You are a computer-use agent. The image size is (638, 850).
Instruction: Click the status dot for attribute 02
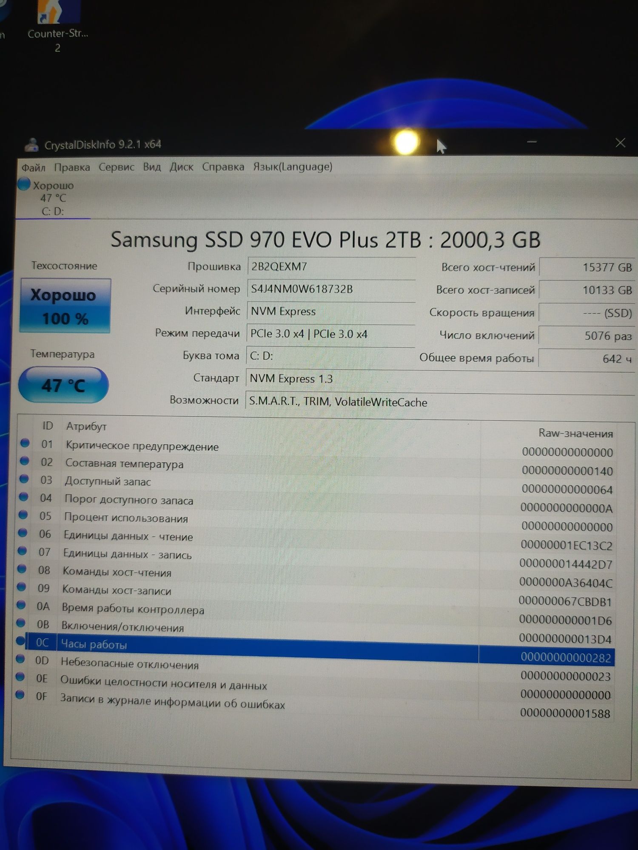pyautogui.click(x=25, y=461)
